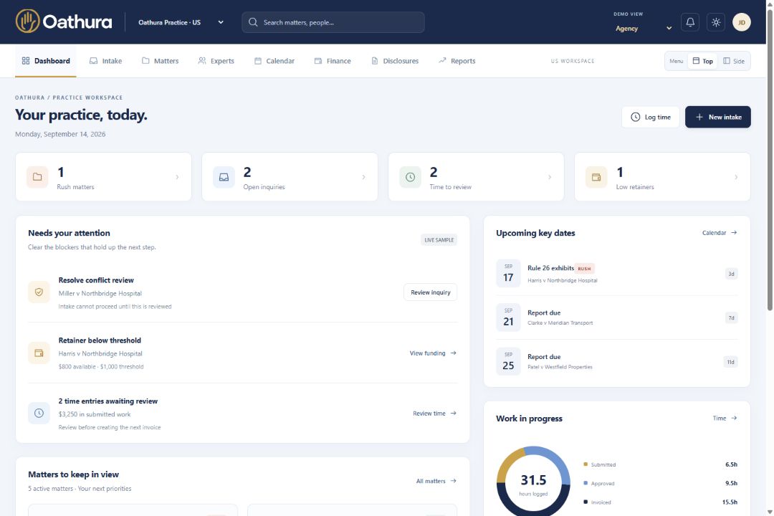Screen dimensions: 774x516
Task: Click the Matters folder icon in the nav
Action: tap(145, 61)
